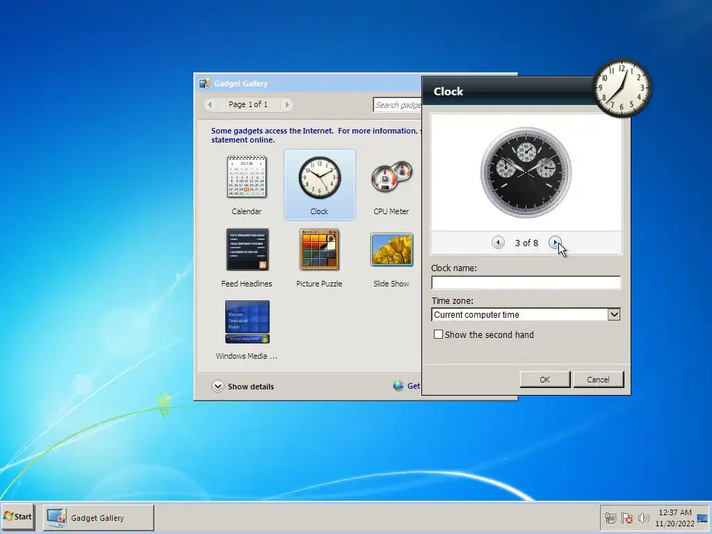Select the Calendar gadget icon
The image size is (712, 534).
247,177
